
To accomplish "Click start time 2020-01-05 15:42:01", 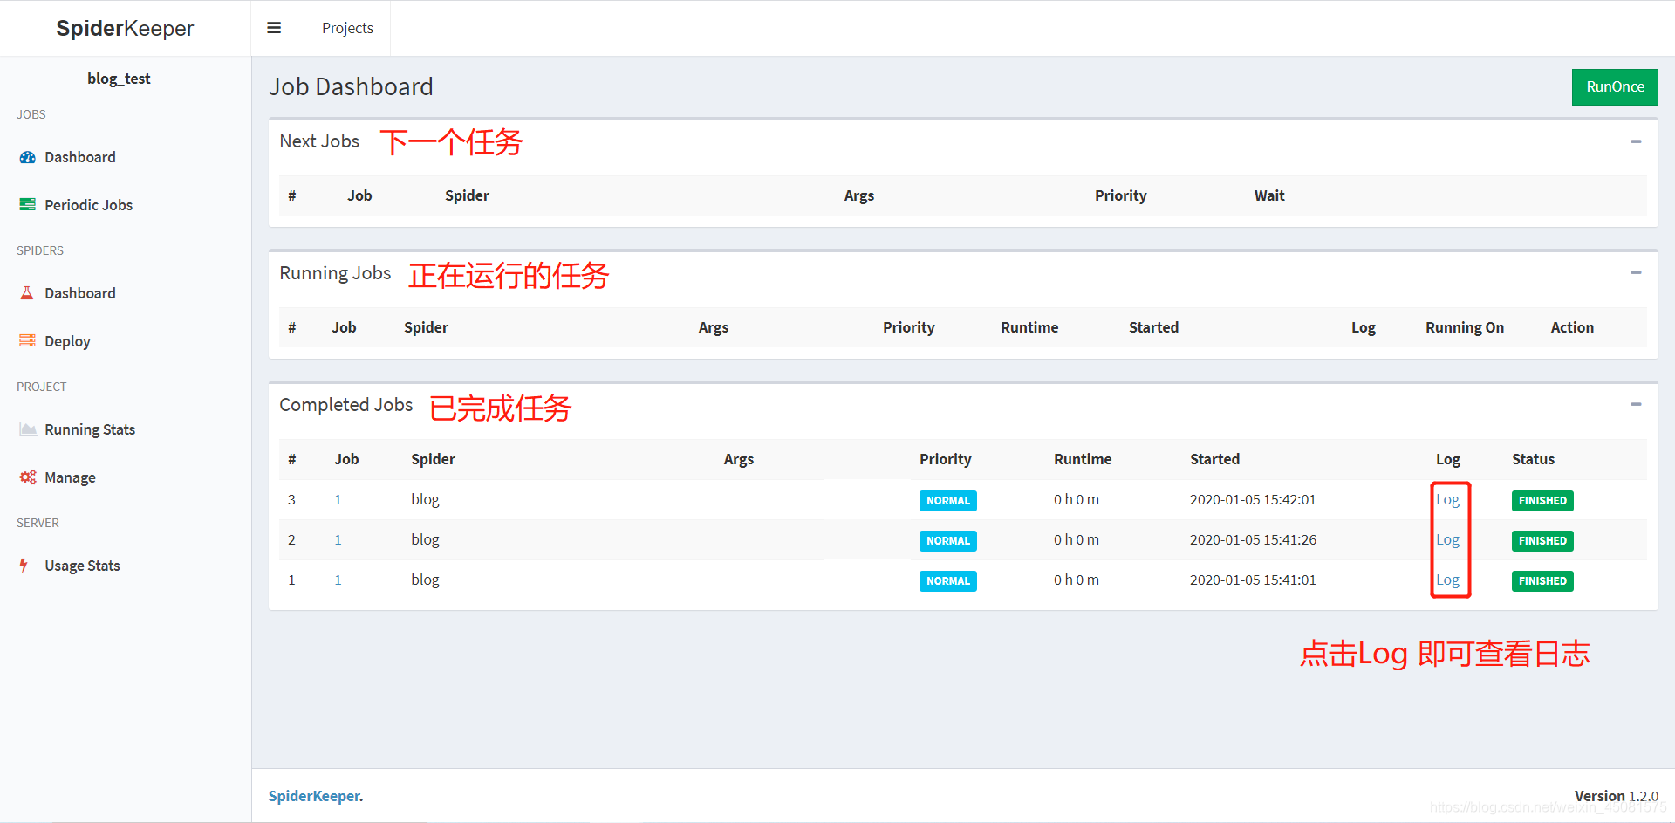I will tap(1253, 500).
